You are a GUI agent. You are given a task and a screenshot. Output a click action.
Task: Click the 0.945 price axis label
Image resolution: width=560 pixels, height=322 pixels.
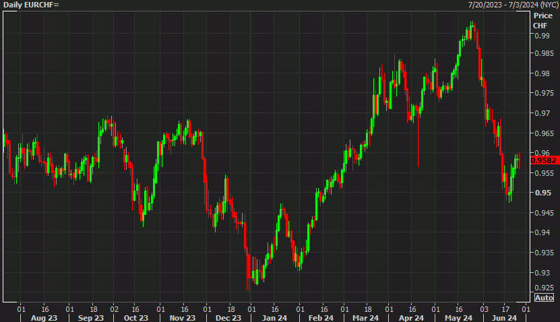coord(545,213)
